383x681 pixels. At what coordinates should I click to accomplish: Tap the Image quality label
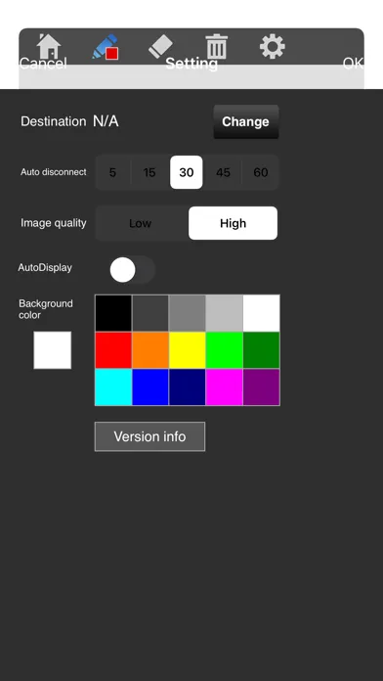click(54, 223)
